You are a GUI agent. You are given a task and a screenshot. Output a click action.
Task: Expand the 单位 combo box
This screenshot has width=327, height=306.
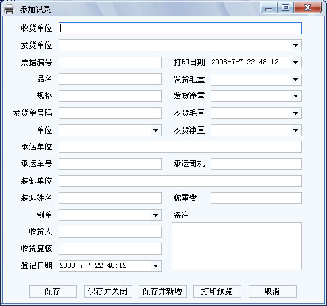155,130
